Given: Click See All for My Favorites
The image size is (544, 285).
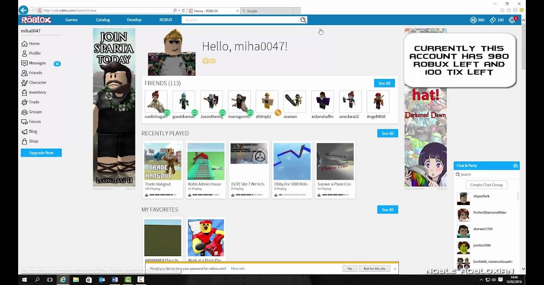Looking at the screenshot, I should click(x=388, y=210).
